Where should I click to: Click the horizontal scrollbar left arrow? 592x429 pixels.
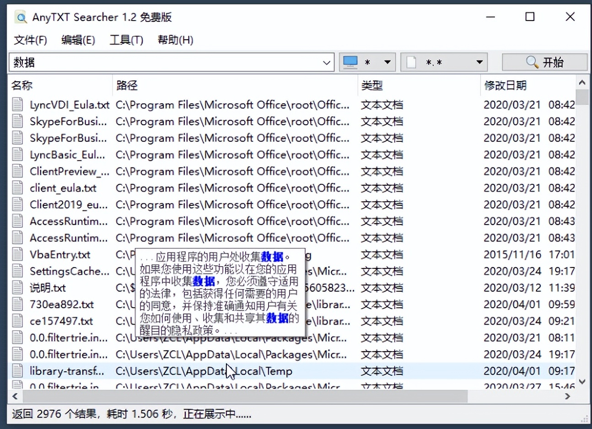(x=15, y=397)
